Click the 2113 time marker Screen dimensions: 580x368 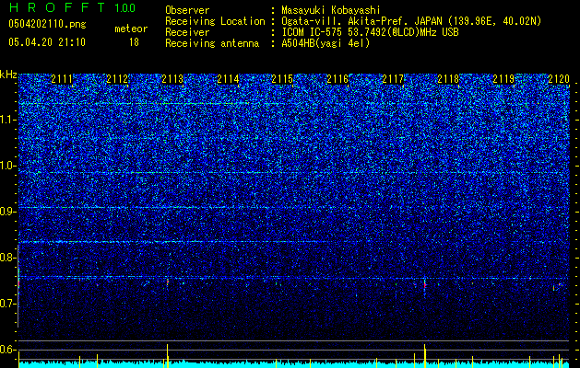coord(172,79)
